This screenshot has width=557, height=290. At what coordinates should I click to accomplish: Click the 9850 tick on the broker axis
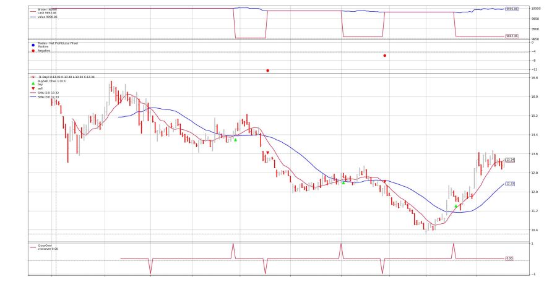click(535, 40)
